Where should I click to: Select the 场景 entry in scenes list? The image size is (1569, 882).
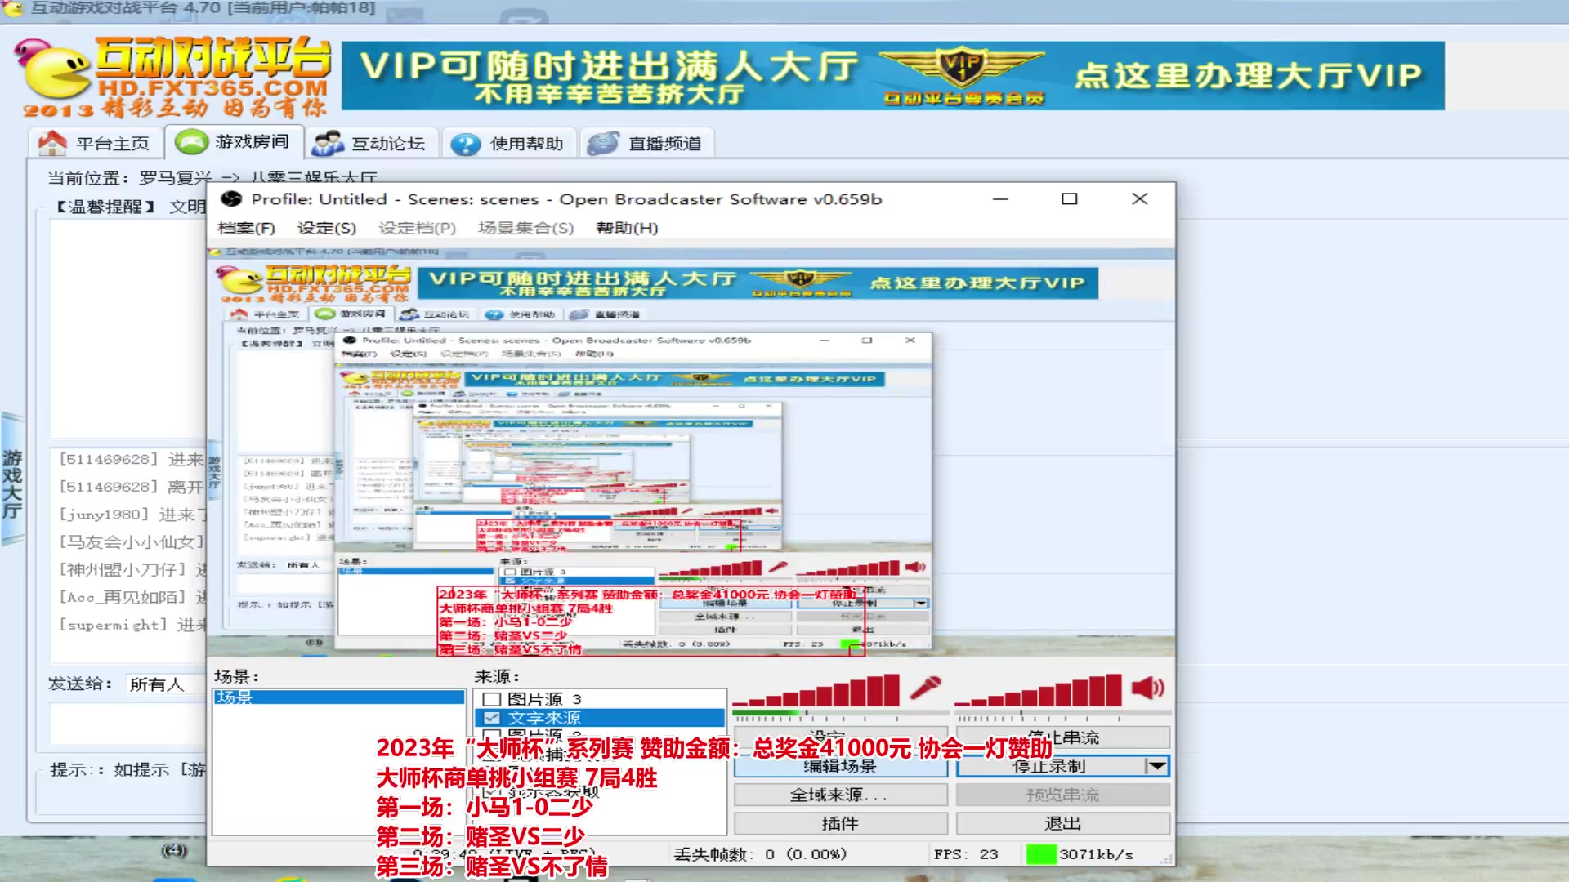pos(338,697)
